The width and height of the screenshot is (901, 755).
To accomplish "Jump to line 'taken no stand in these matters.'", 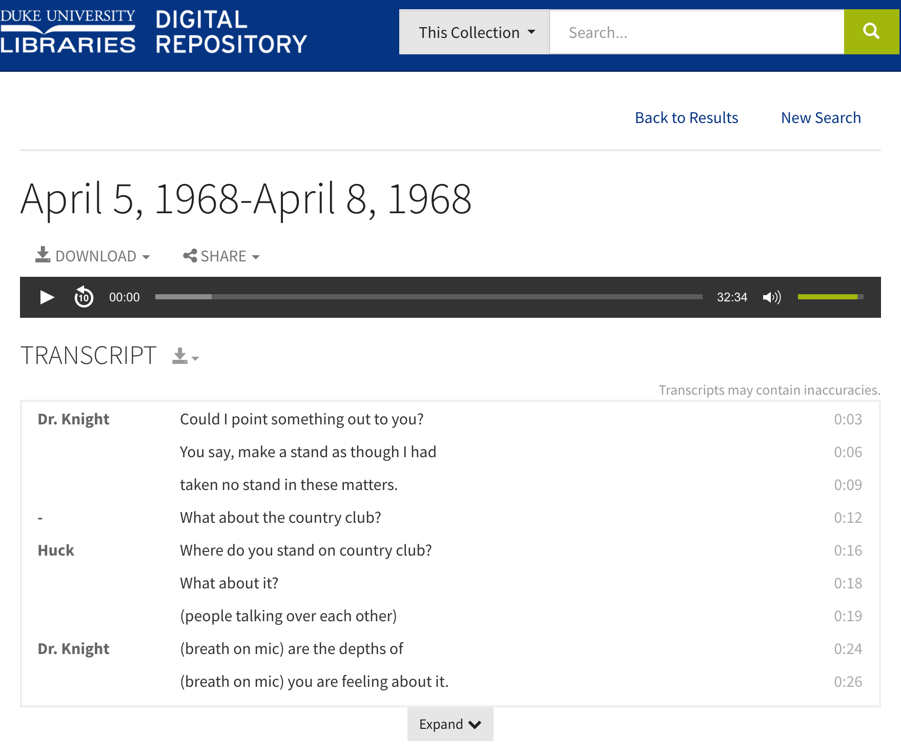I will 289,485.
